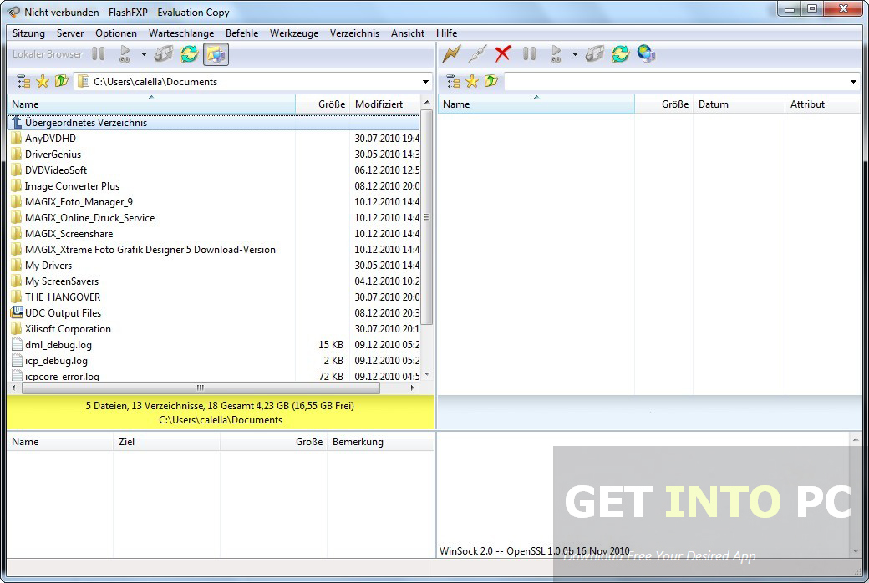Refresh the local pane listing
The height and width of the screenshot is (583, 869).
click(x=190, y=53)
